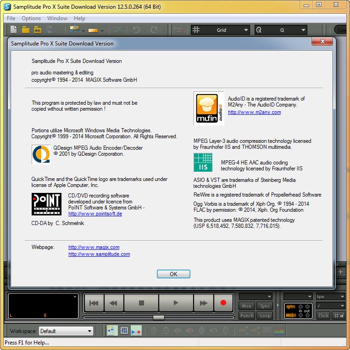Open the dropdown above the Mon and Sync buttons
The image size is (350, 350).
(x=256, y=297)
